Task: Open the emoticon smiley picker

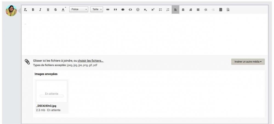Action: click(138, 10)
